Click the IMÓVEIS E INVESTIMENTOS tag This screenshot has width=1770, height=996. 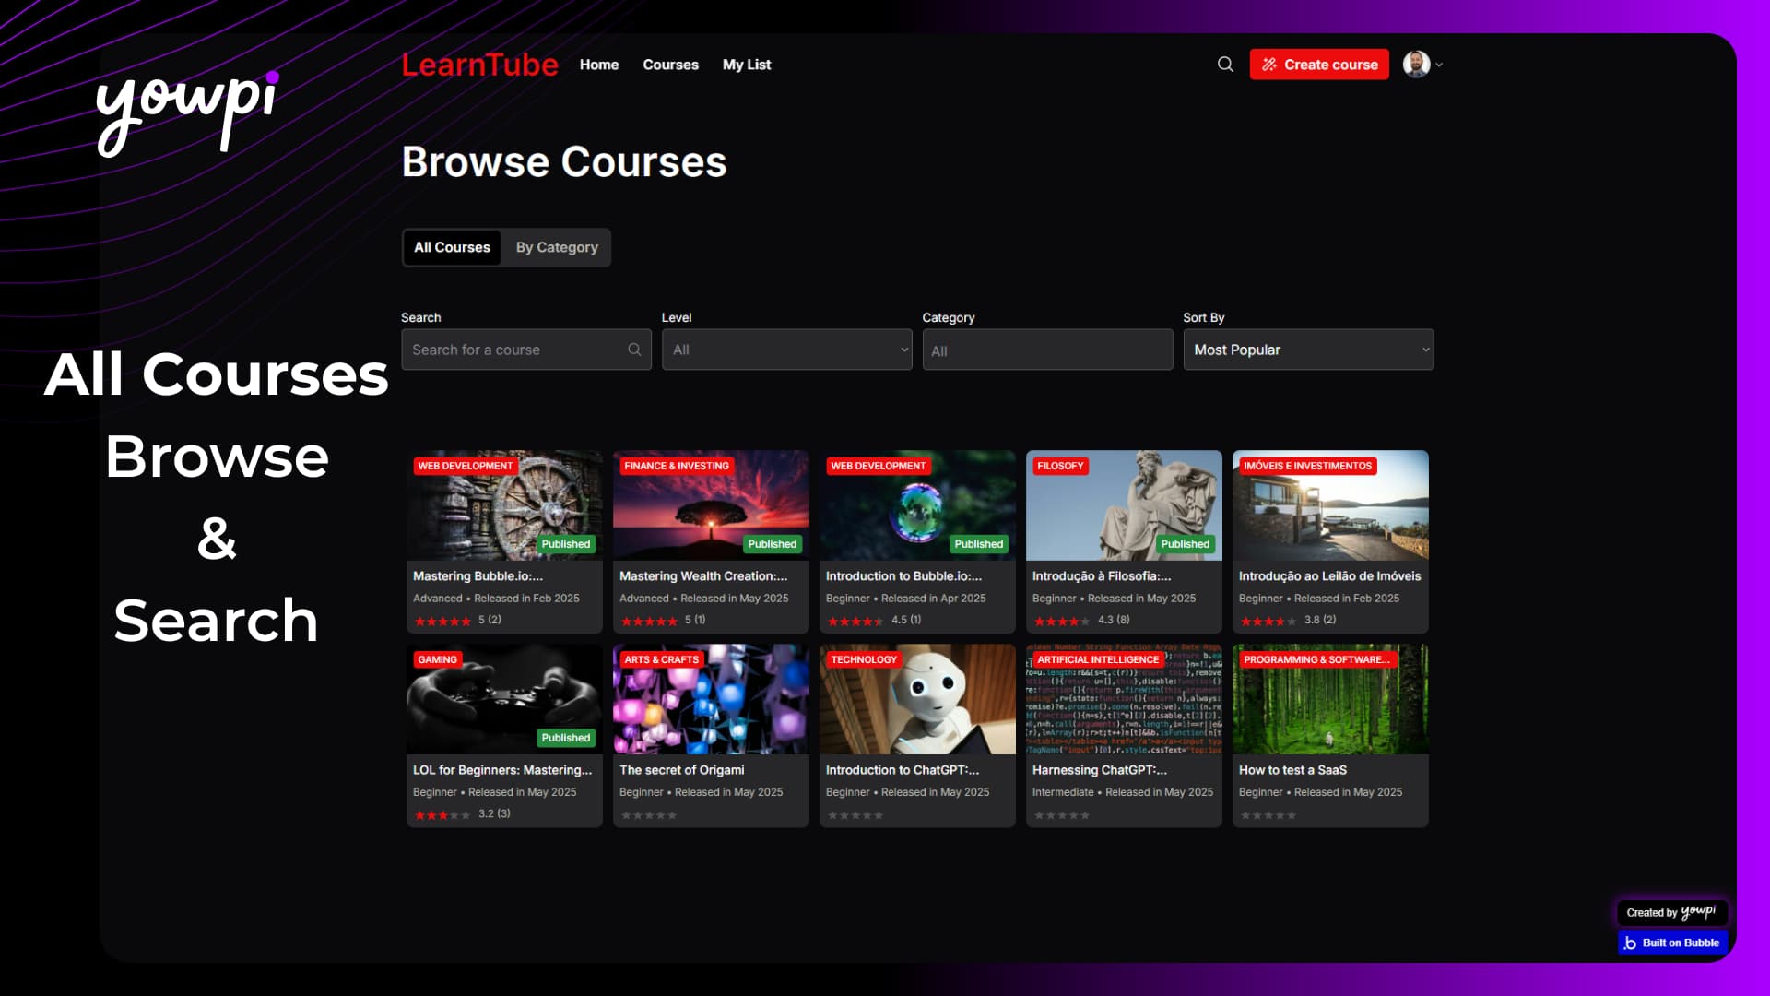[x=1307, y=466]
